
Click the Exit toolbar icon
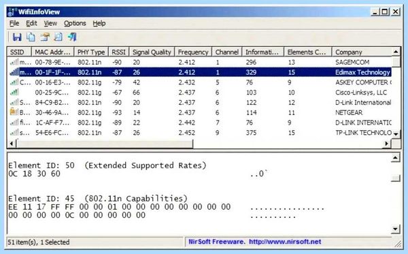pos(72,37)
